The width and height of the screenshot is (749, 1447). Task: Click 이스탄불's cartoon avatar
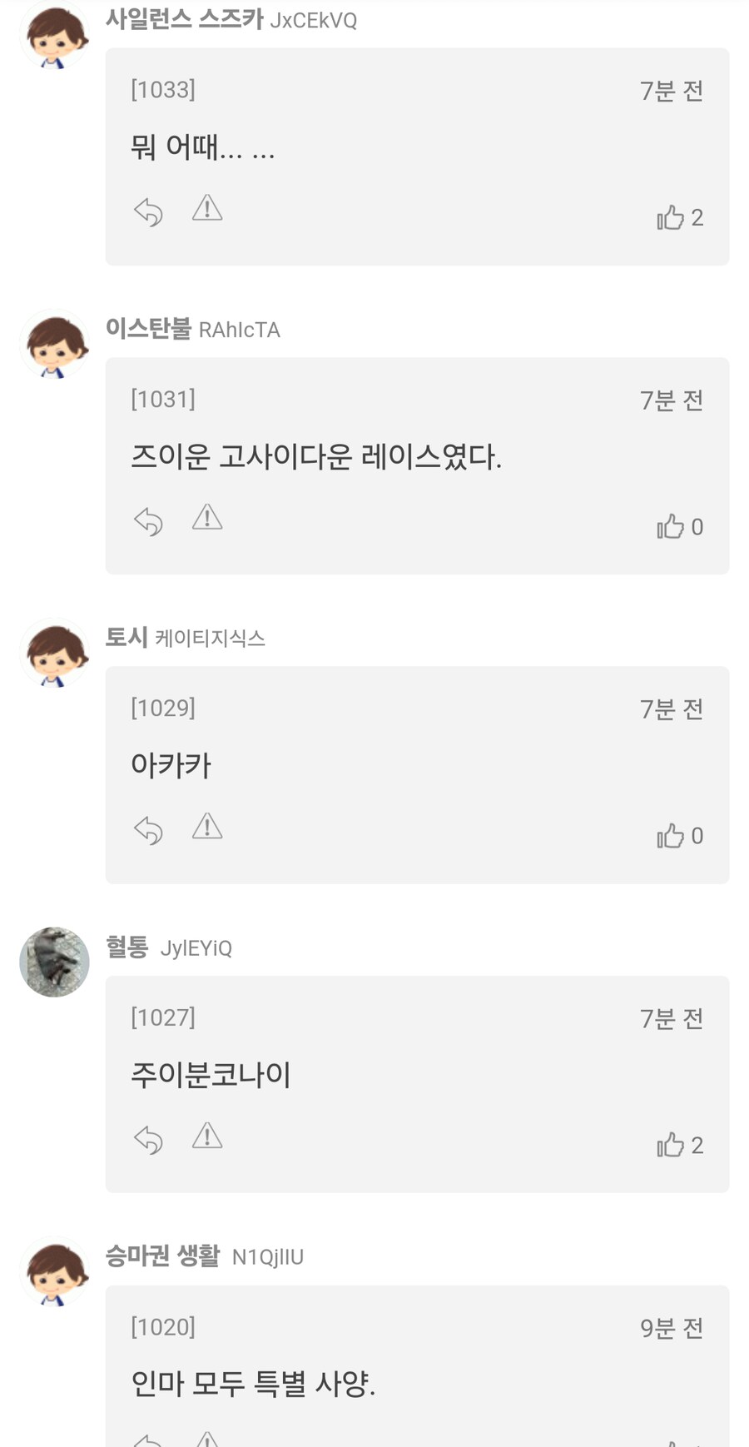coord(54,344)
